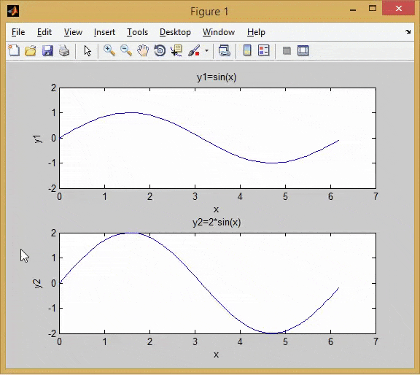Close the Figure 1 window

pos(399,9)
